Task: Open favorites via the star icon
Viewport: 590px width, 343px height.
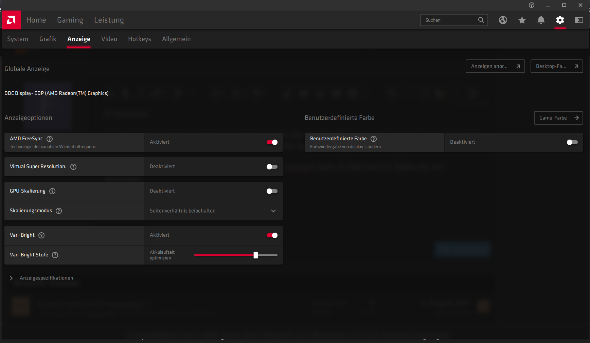Action: click(522, 20)
